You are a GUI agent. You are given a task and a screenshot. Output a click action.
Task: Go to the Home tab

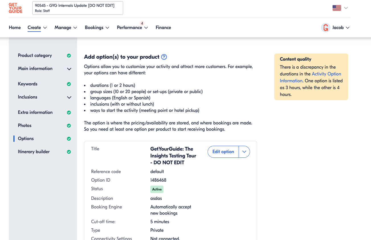tap(15, 28)
